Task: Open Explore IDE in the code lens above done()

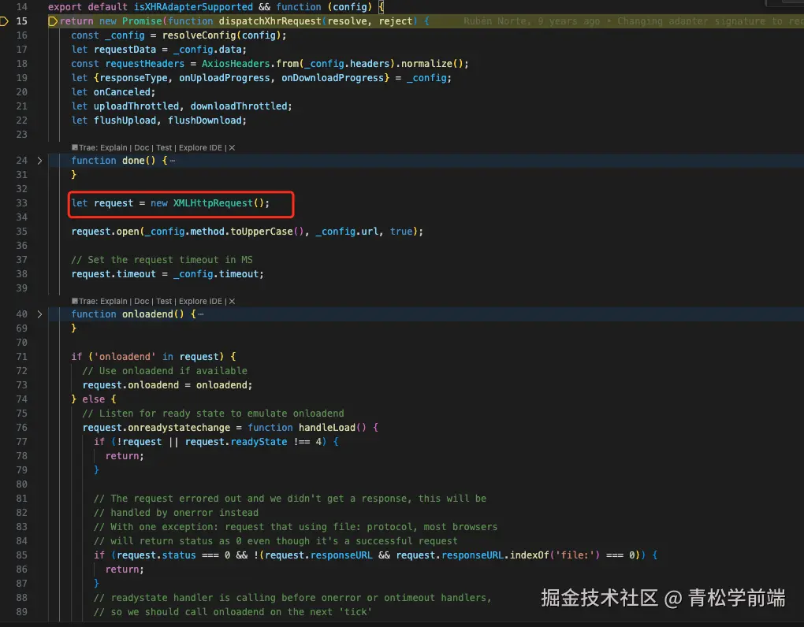Action: [200, 147]
